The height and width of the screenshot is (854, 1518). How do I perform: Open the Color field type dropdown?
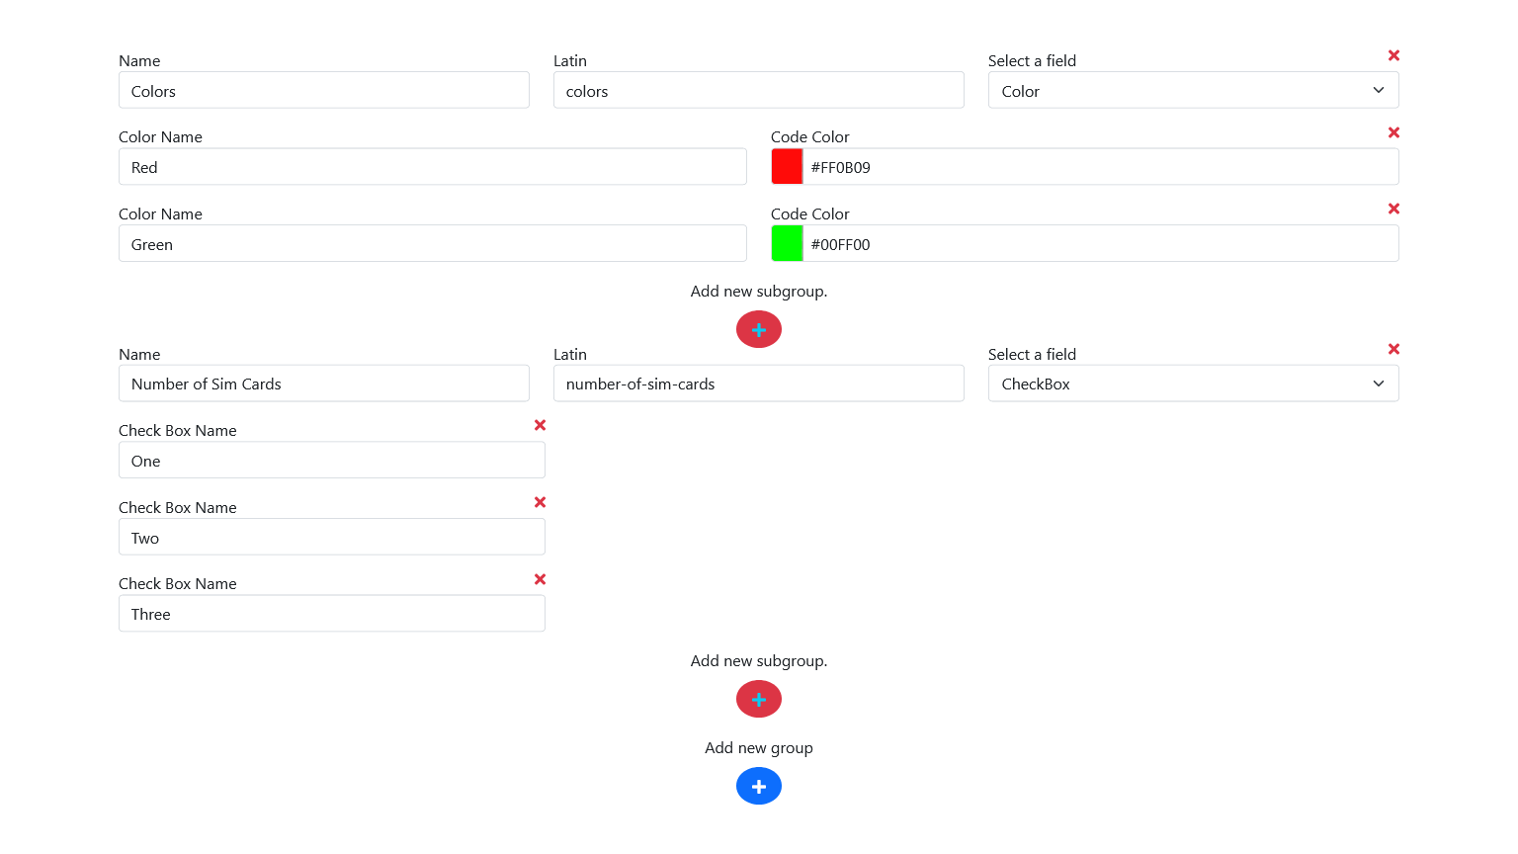pos(1193,90)
